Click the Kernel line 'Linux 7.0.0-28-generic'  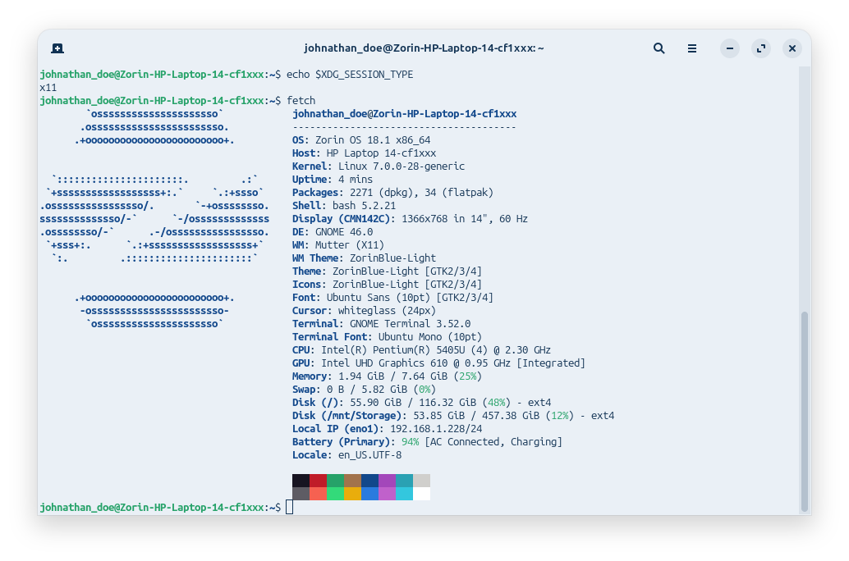click(402, 166)
